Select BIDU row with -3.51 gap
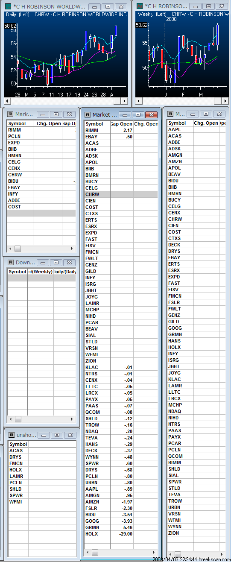231x562 pixels. (x=121, y=515)
